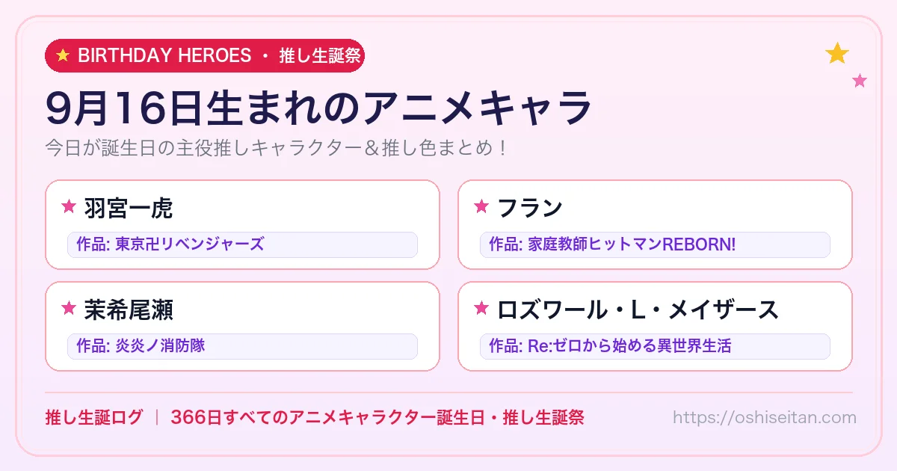The width and height of the screenshot is (897, 471).
Task: Click the pink star beside 羽宮一虎
Action: [69, 206]
